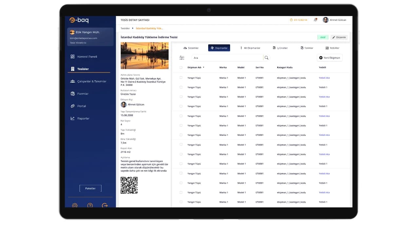The image size is (417, 227).
Task: Click the Ara search input field
Action: (x=227, y=58)
